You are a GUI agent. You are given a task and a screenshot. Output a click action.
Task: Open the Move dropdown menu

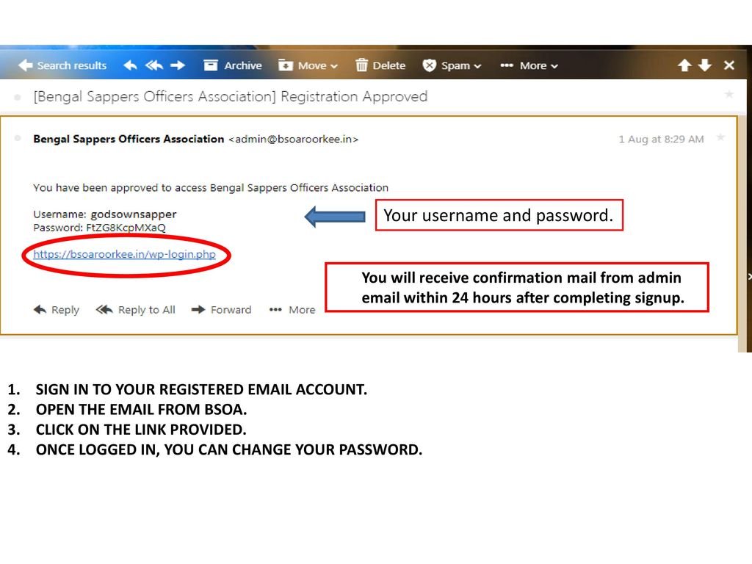click(x=308, y=65)
